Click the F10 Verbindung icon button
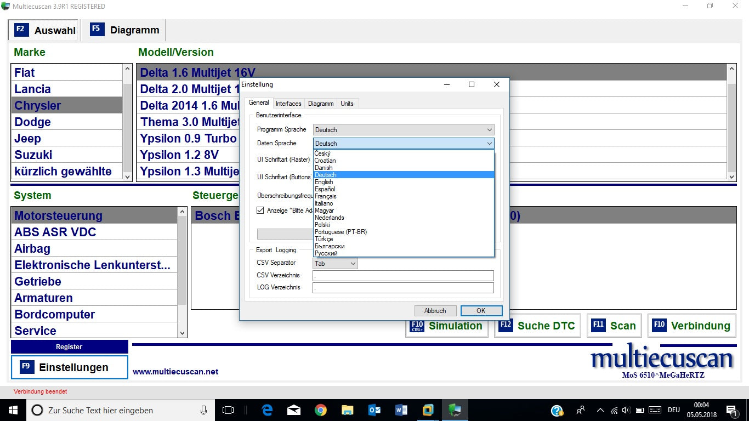Viewport: 749px width, 421px height. coord(692,326)
